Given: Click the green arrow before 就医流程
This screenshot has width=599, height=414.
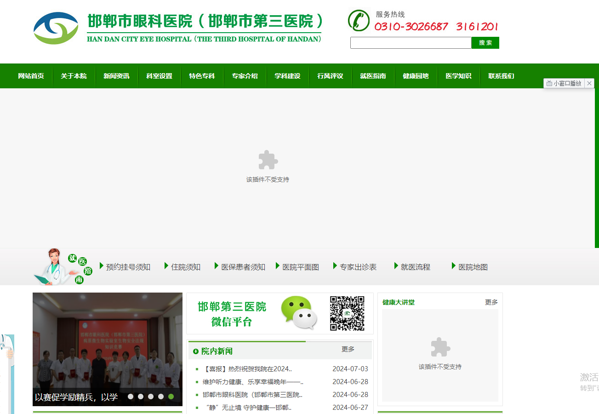Looking at the screenshot, I should tap(396, 266).
